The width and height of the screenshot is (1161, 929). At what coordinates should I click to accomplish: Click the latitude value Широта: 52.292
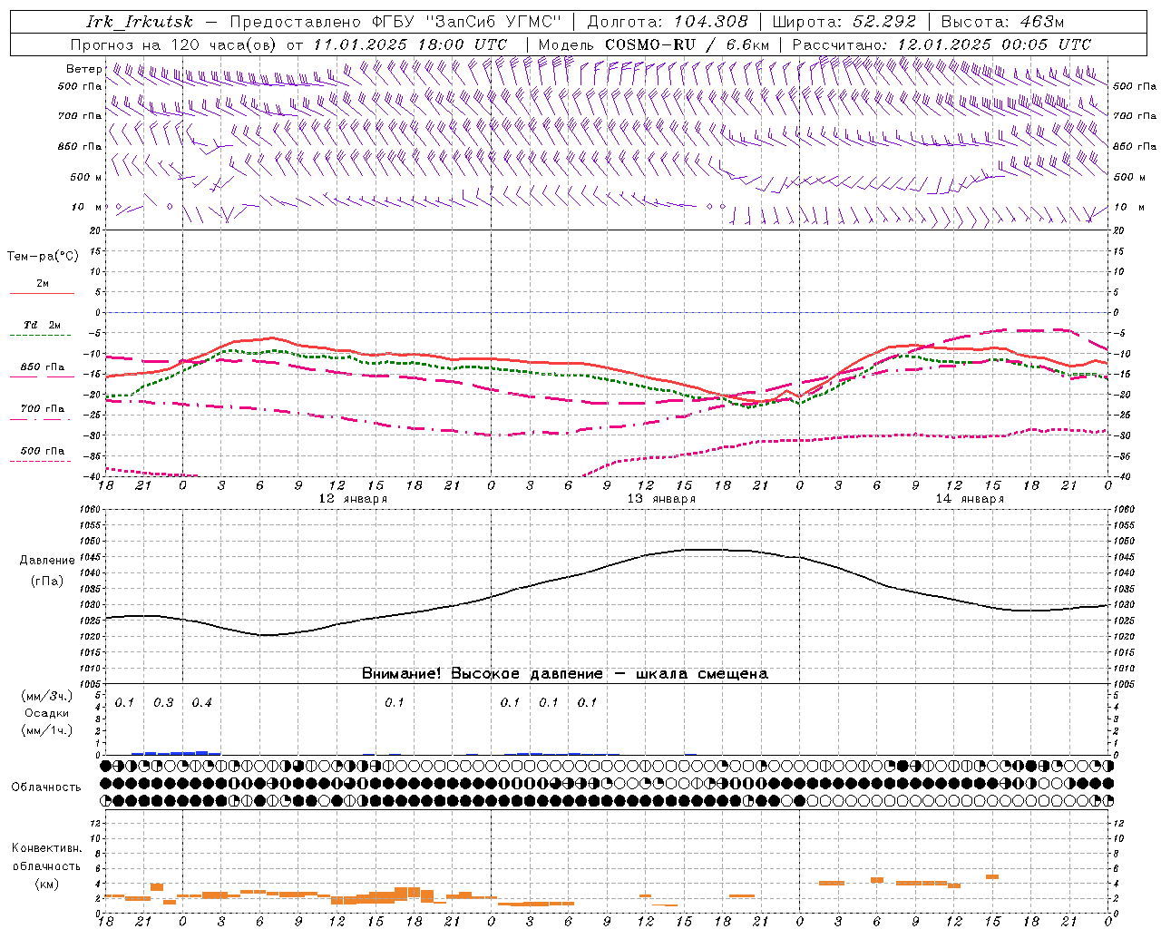pos(844,22)
